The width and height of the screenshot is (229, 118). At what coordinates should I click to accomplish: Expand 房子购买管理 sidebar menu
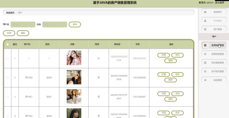214,71
